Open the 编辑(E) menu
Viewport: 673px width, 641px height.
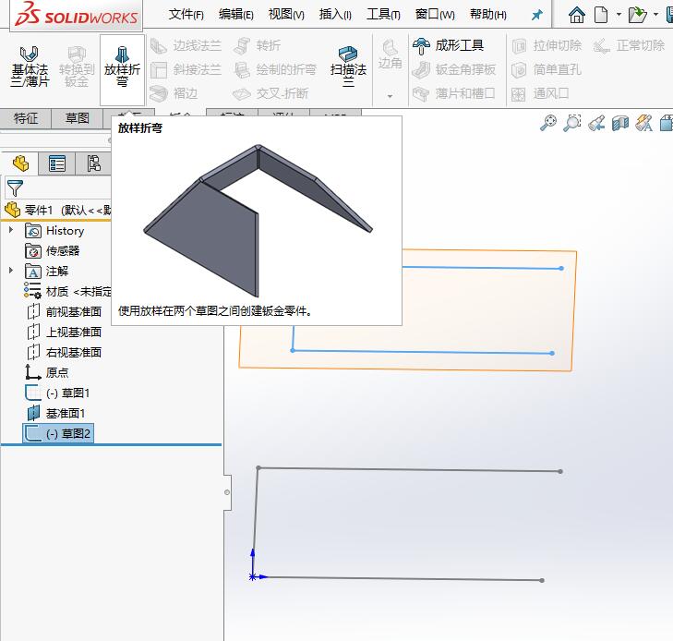[x=235, y=15]
